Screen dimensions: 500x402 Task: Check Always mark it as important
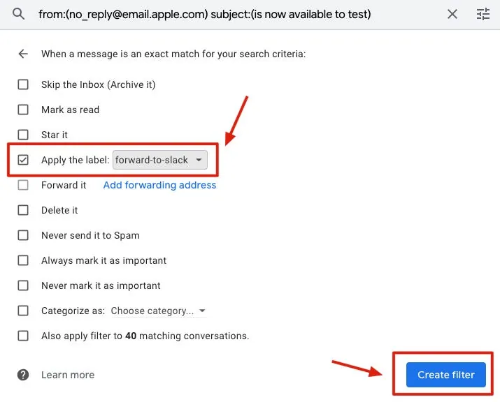(x=23, y=260)
